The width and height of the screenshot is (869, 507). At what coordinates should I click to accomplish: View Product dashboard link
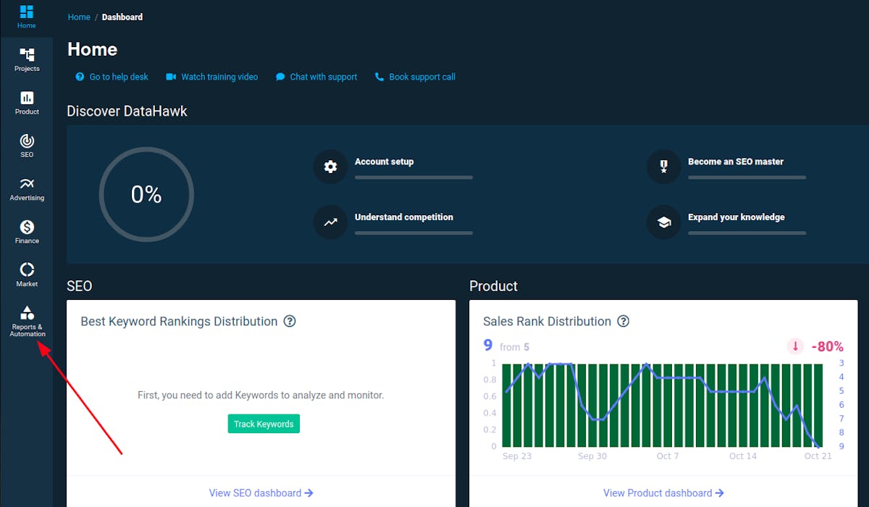663,493
